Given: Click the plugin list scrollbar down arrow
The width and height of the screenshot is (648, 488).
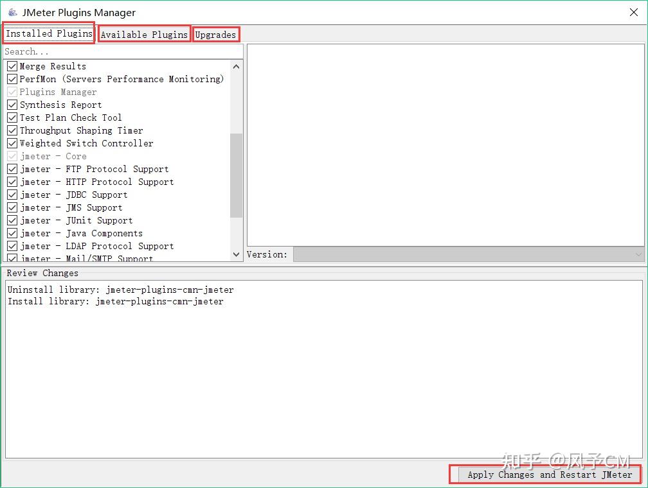Looking at the screenshot, I should click(236, 254).
